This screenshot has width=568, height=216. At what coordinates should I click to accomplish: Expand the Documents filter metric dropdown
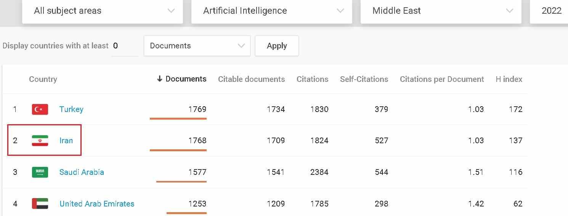pos(197,46)
